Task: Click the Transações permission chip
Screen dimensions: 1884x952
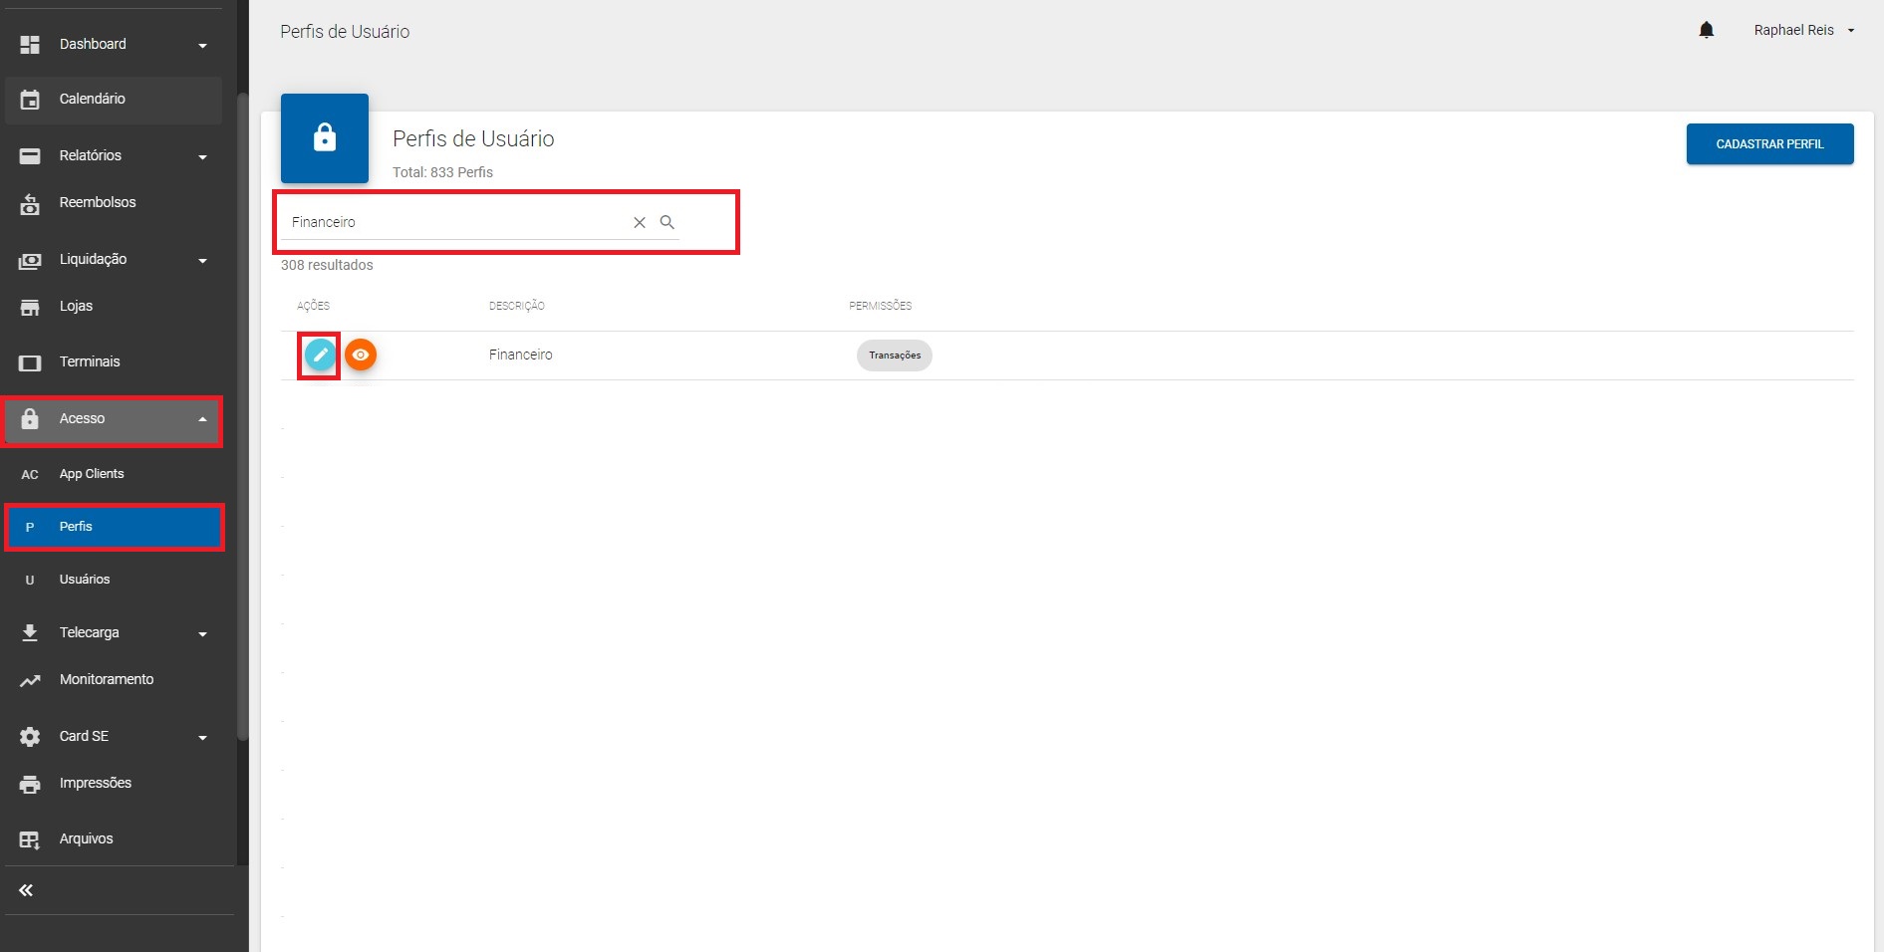Action: tap(894, 356)
